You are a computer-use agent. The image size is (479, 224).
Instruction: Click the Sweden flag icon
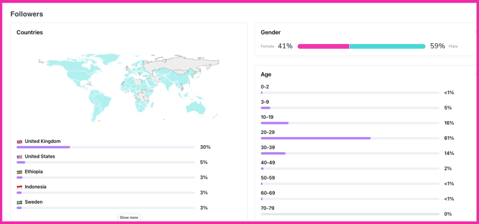19,202
